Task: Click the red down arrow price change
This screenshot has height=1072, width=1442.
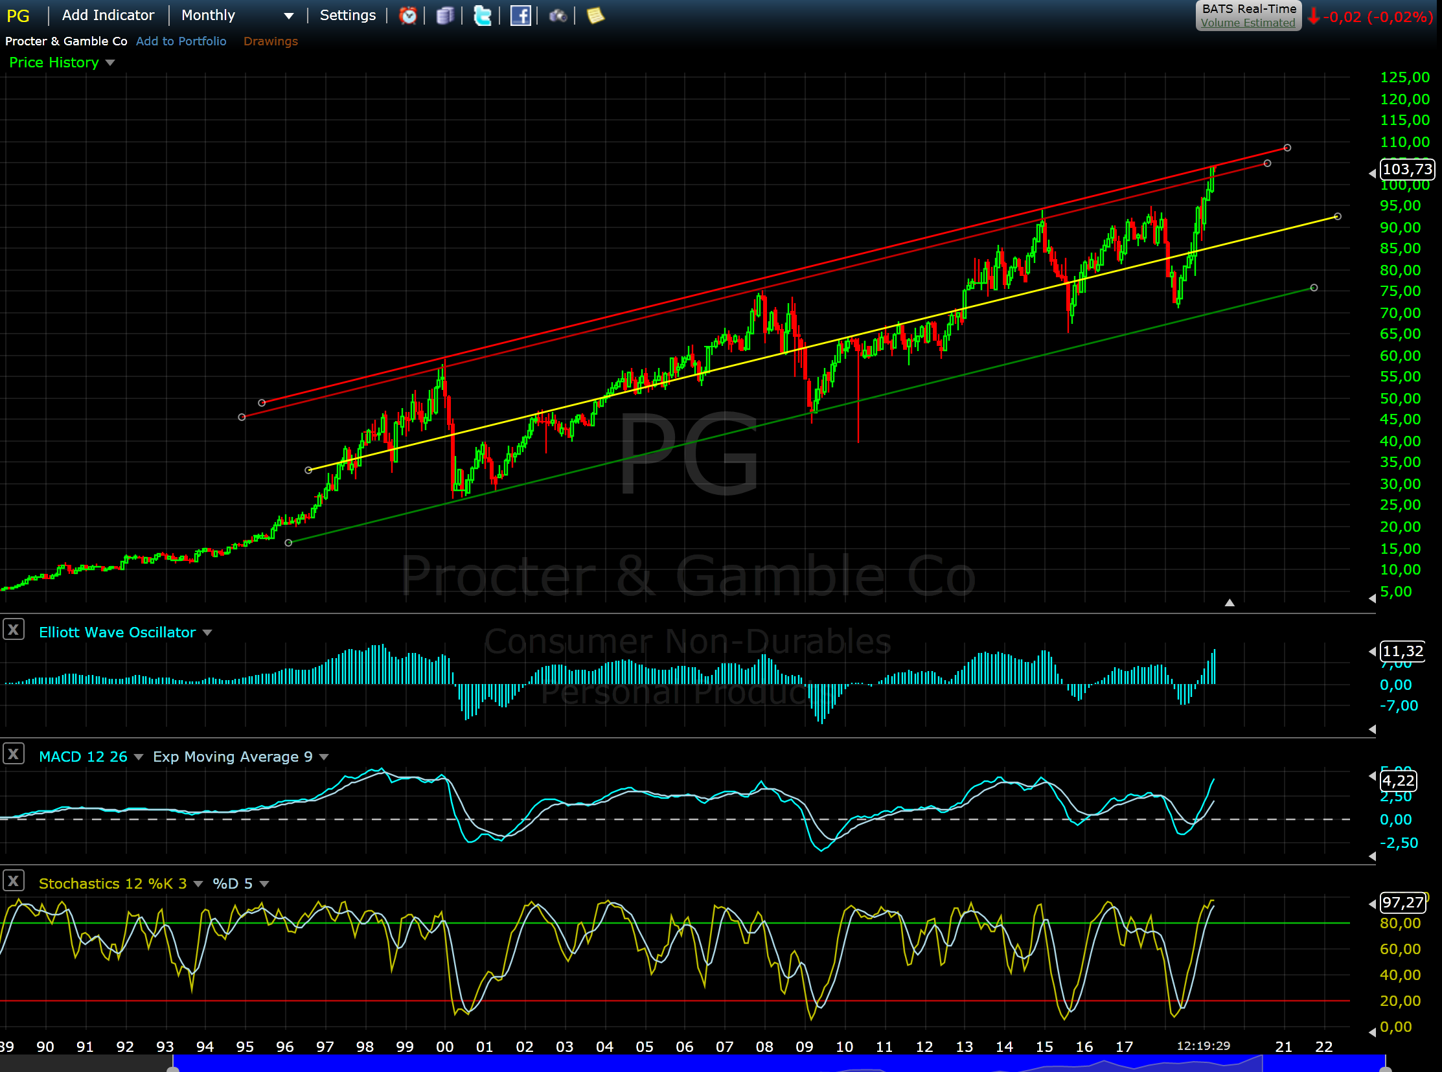Action: [1314, 17]
